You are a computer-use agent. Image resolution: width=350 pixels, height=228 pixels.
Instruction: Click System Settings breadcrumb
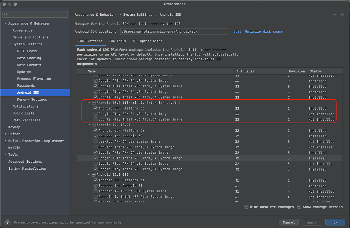(x=138, y=15)
